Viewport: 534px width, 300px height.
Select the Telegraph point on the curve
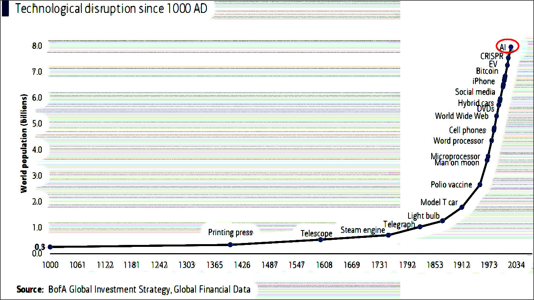pyautogui.click(x=419, y=226)
